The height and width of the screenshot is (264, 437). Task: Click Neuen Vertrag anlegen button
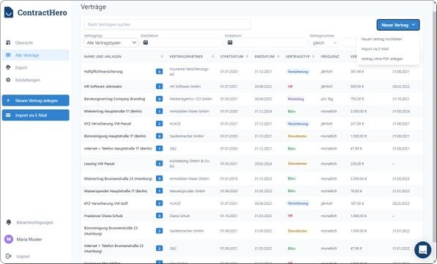36,100
